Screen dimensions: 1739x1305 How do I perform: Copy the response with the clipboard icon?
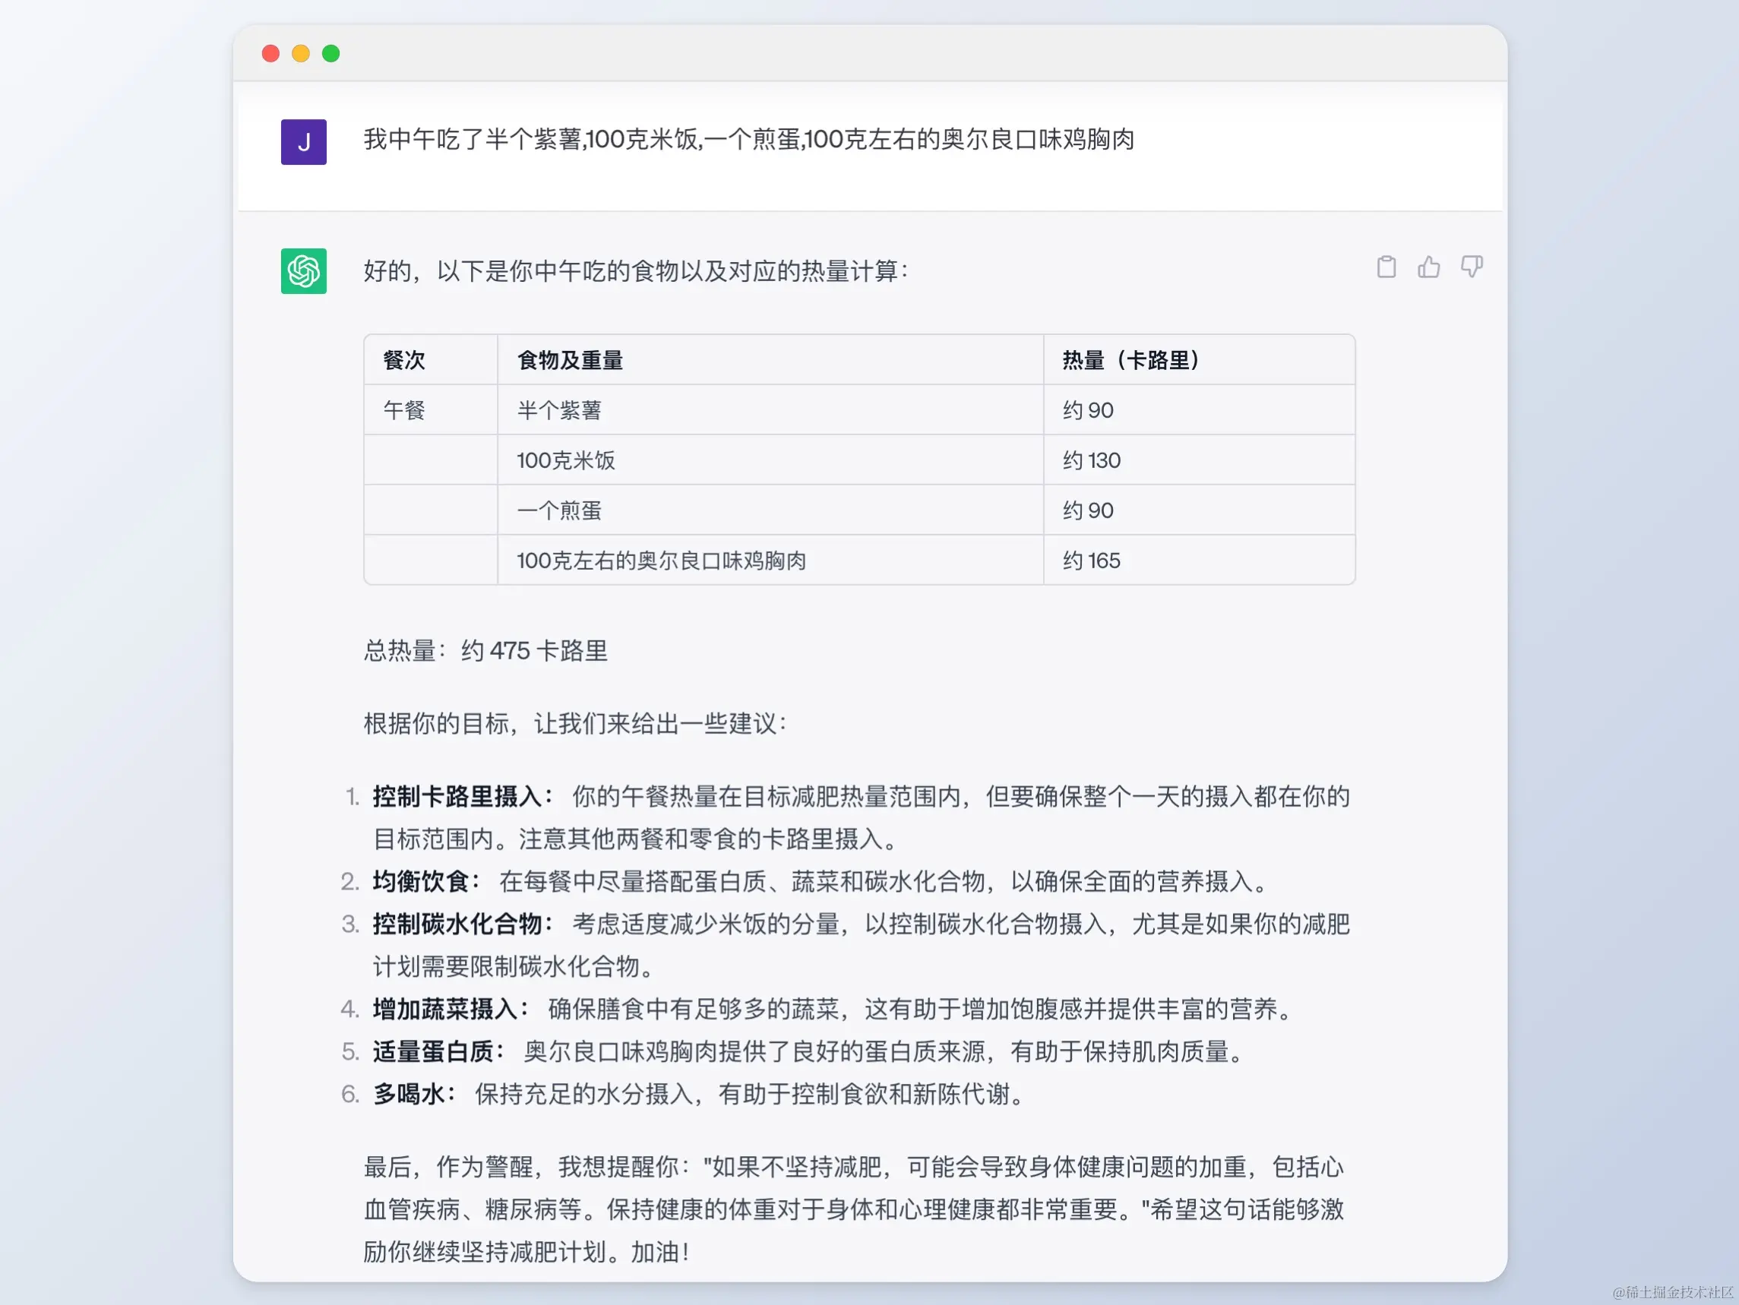(x=1386, y=267)
